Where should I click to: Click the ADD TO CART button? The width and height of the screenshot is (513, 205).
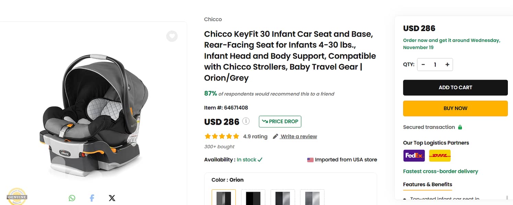pyautogui.click(x=455, y=87)
